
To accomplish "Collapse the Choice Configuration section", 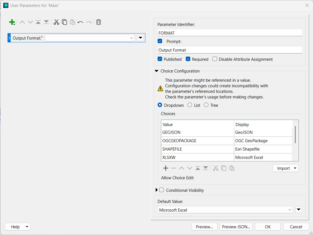I will tap(156, 71).
